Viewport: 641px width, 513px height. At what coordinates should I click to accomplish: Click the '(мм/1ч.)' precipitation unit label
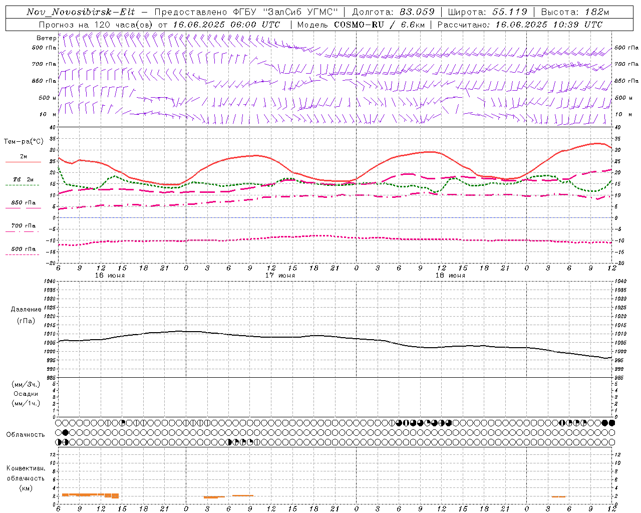pos(26,403)
